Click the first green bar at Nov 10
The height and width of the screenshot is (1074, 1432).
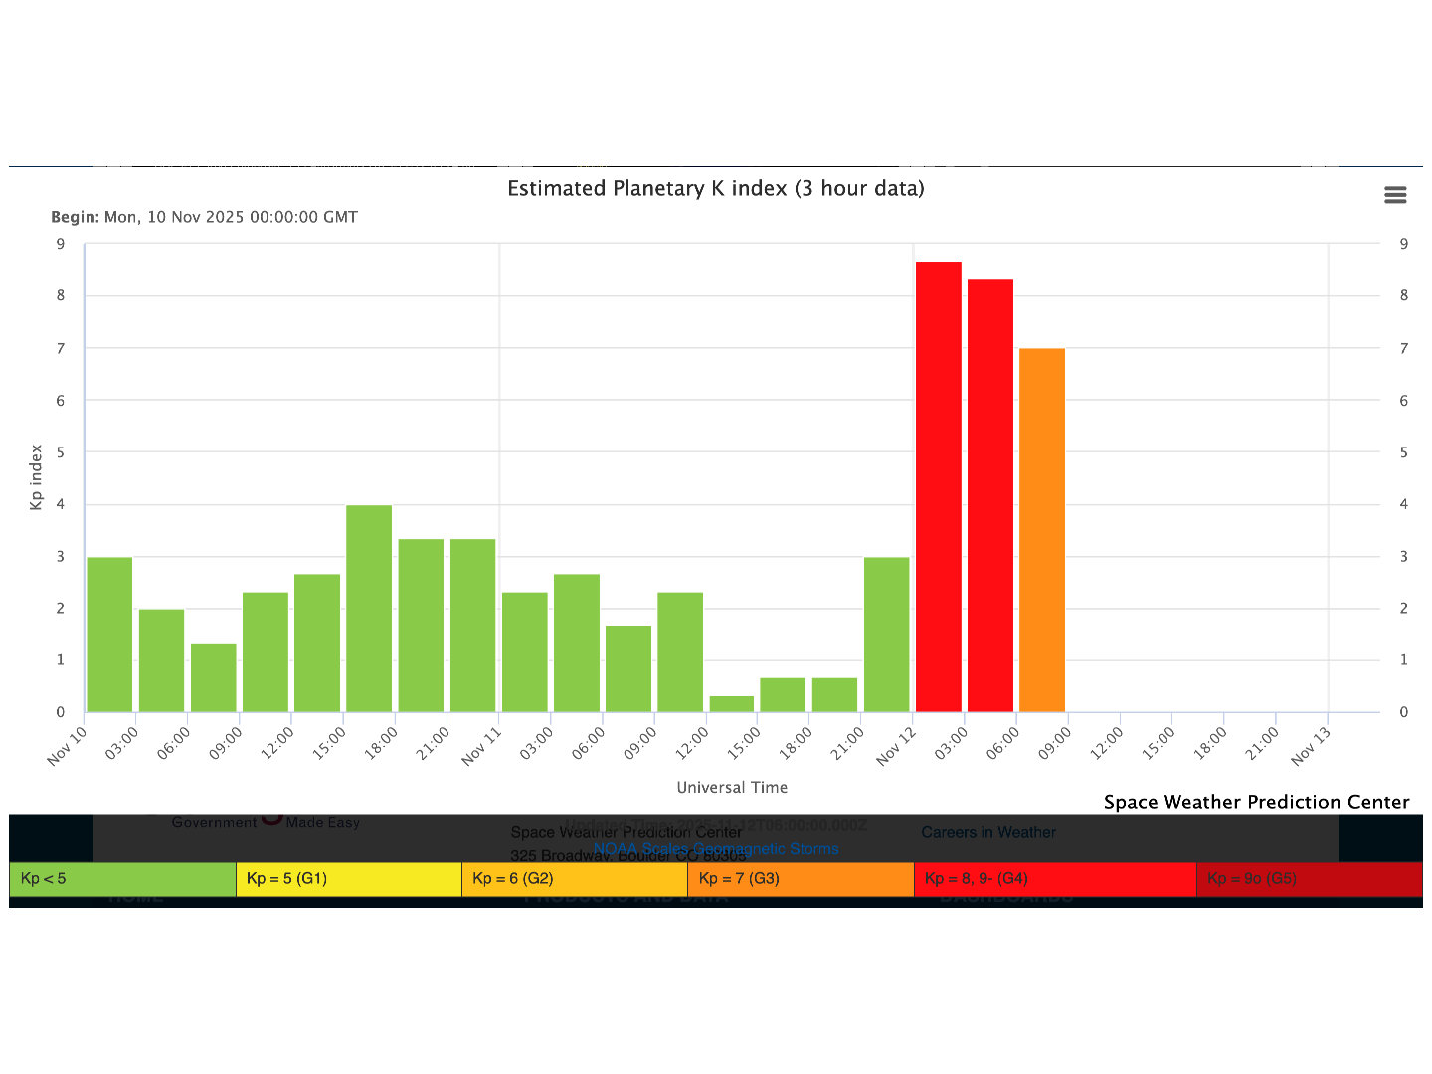(109, 633)
